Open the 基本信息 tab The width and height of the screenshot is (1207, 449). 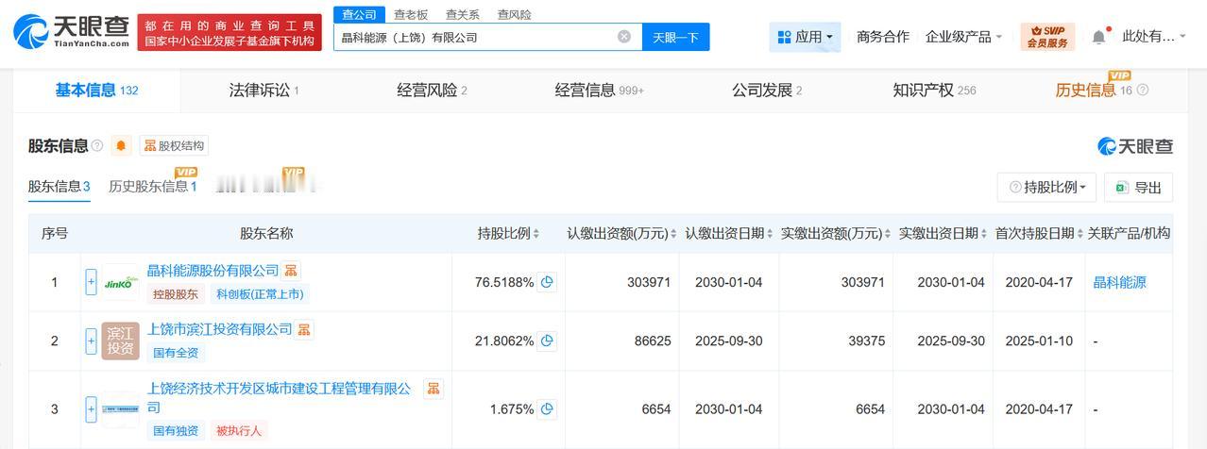click(96, 91)
